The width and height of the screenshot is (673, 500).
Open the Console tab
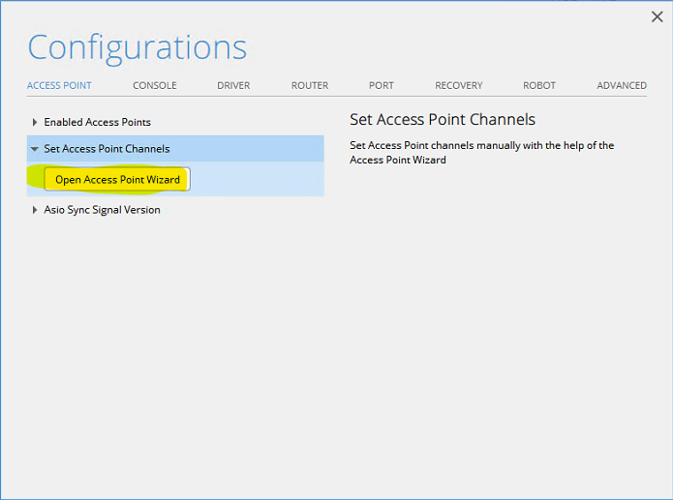pos(155,85)
